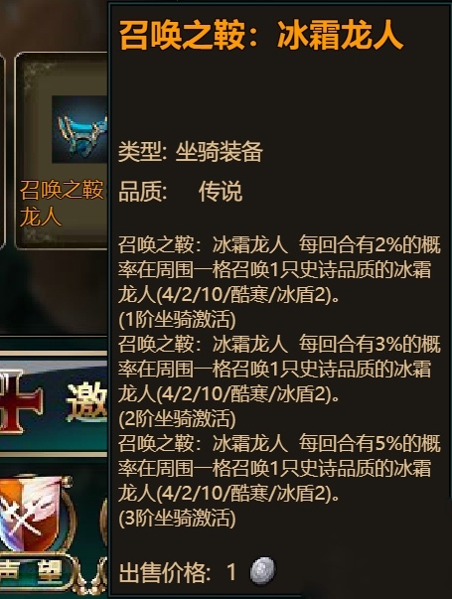
Task: Open the sword-and-shield reputation emblem
Action: [33, 514]
